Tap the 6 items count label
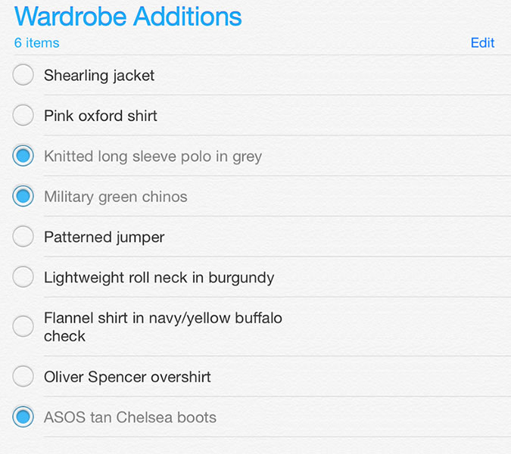 pyautogui.click(x=36, y=42)
